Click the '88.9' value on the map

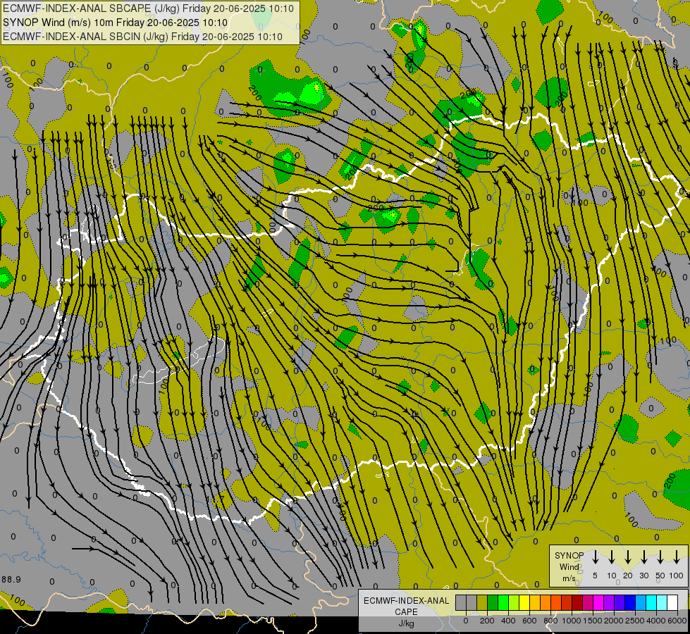tap(11, 580)
